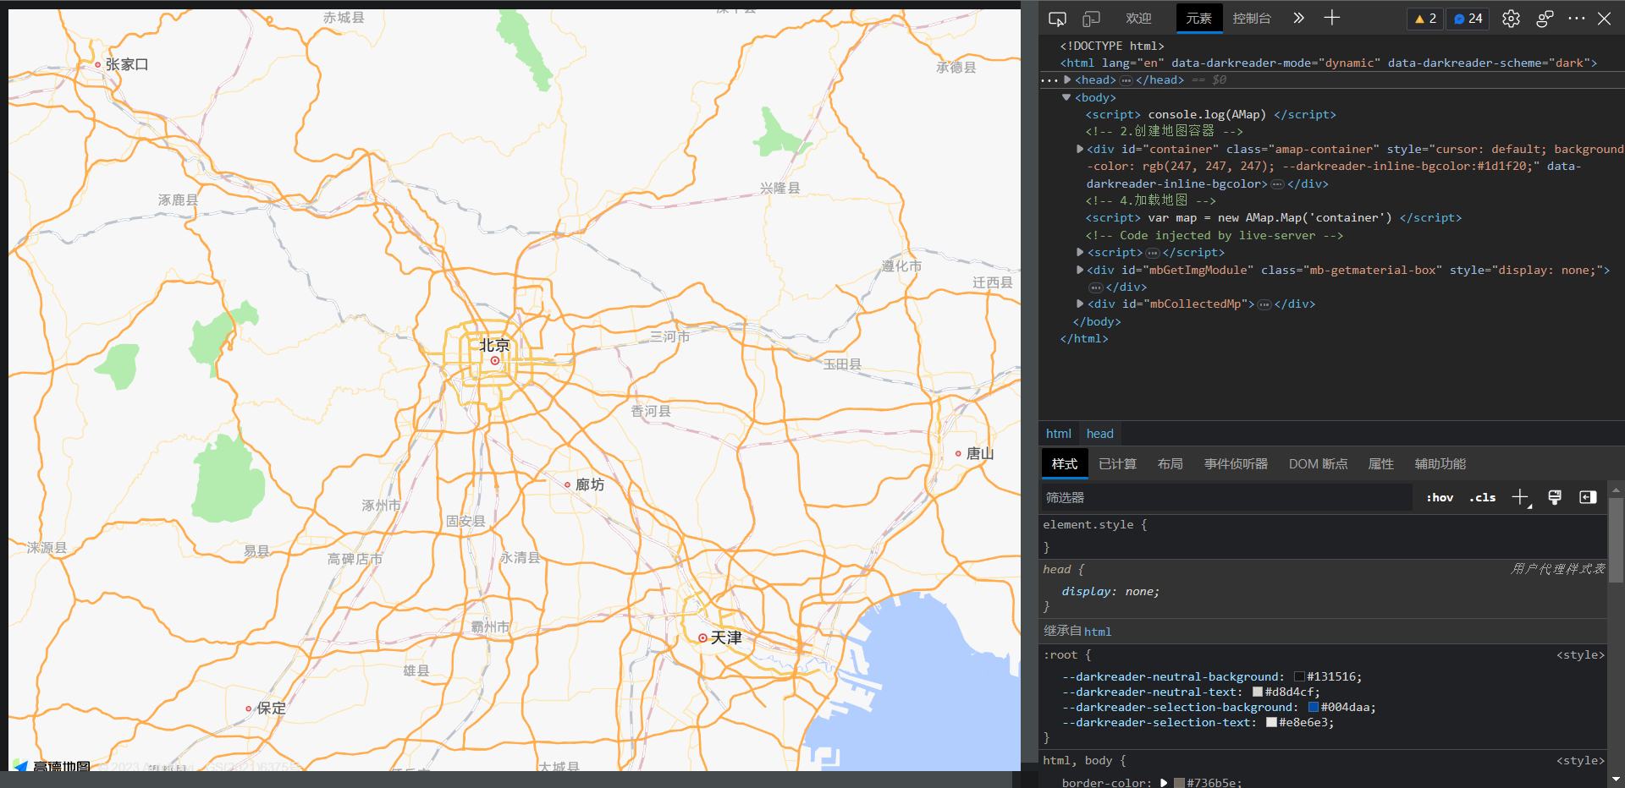This screenshot has height=788, width=1625.
Task: Open DOM Breakpoints (DOM 断点) pane
Action: point(1318,464)
